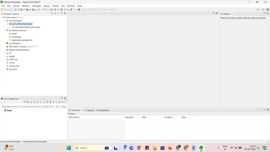Click the Open Perspective icon

[263, 10]
